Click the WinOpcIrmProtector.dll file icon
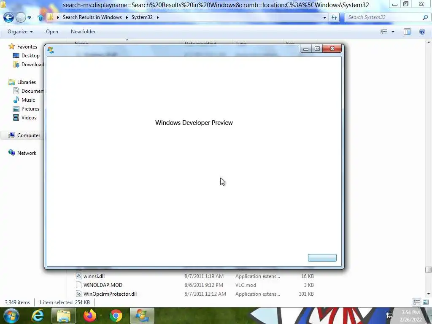Screen dimensions: 432x324 click(78, 294)
